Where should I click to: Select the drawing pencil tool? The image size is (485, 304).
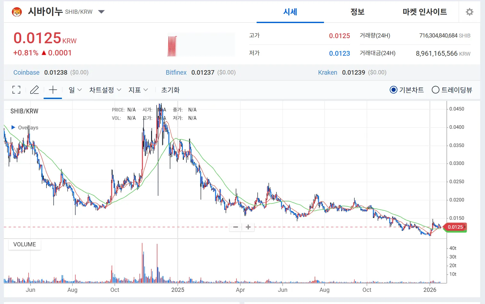(x=34, y=90)
